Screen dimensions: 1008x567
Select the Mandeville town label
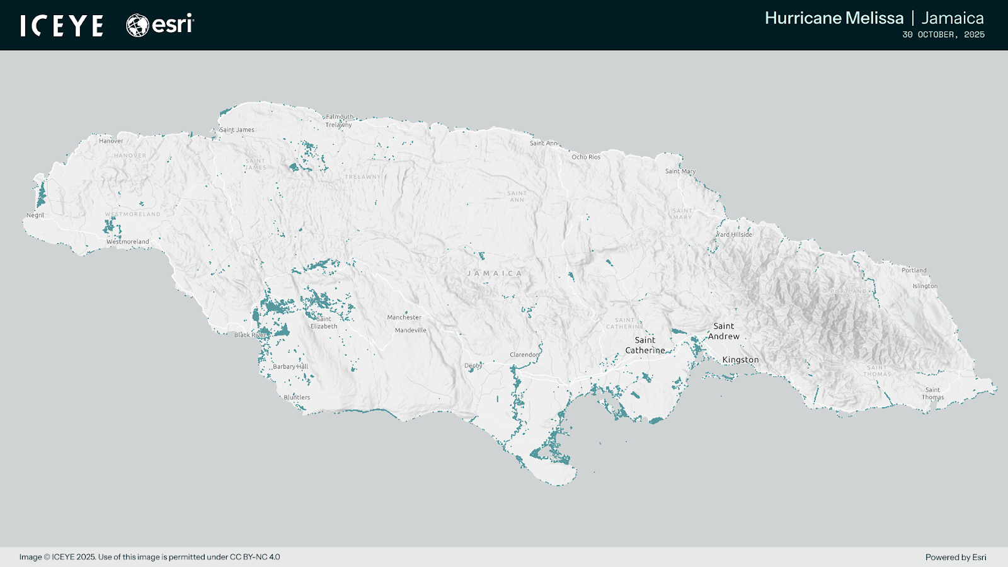pos(410,330)
